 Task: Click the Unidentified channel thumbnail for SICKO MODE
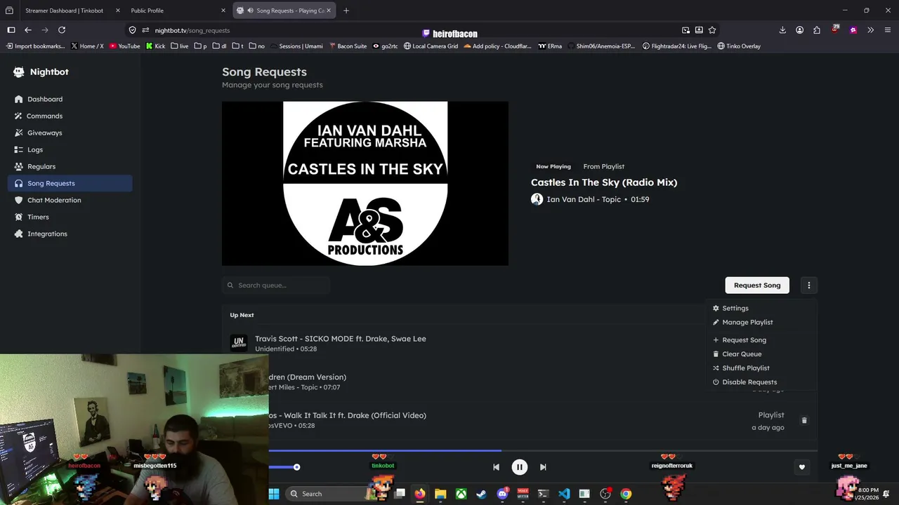pos(239,344)
